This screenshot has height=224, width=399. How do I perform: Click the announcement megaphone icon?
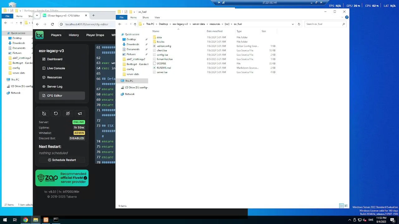click(x=80, y=114)
